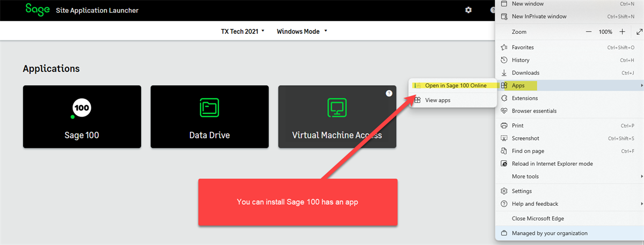Open the Data Drive application tile
644x245 pixels.
[x=209, y=117]
